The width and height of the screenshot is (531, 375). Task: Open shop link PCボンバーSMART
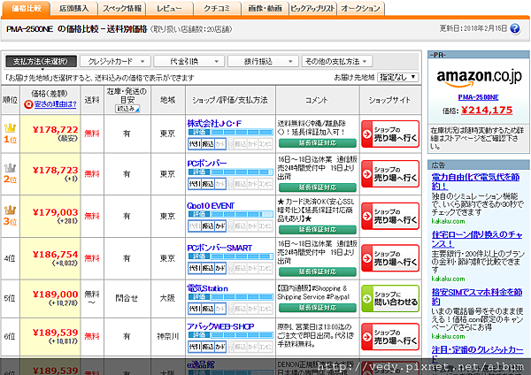point(219,248)
